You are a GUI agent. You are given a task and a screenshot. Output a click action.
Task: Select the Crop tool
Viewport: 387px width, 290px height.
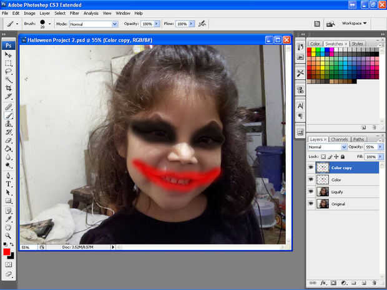[x=8, y=88]
